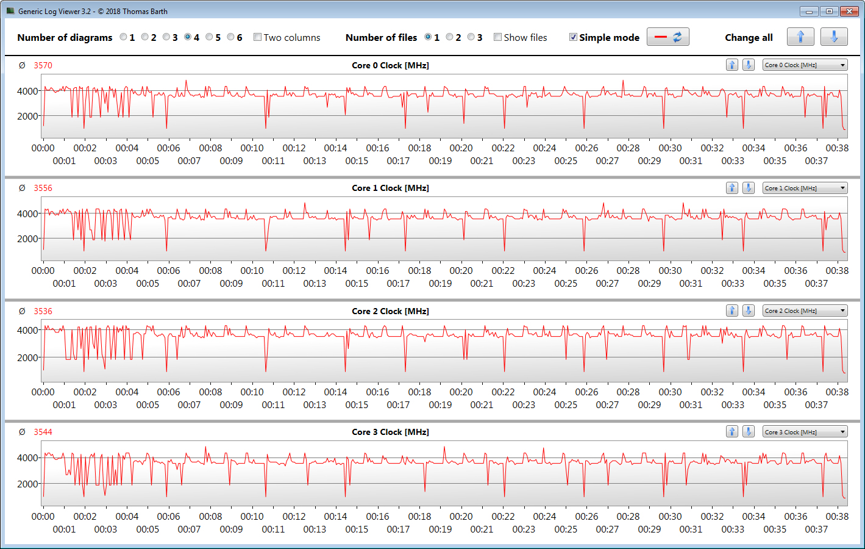Click the red line color refresh button
The image size is (865, 549).
(668, 37)
